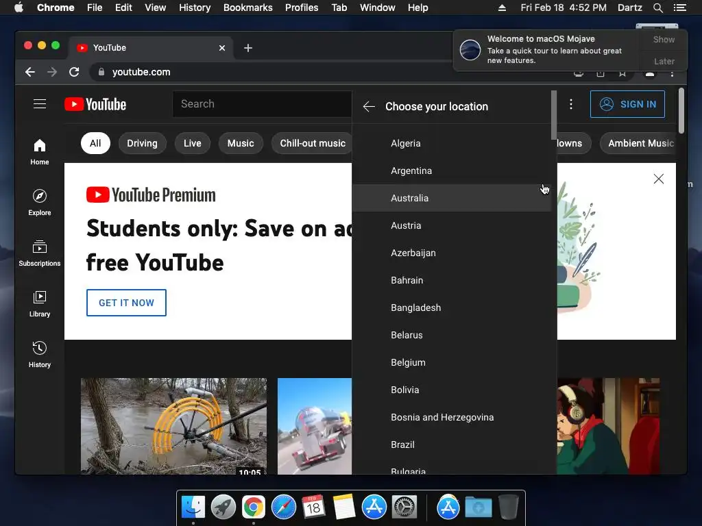Open the File menu
Image resolution: width=702 pixels, height=526 pixels.
tap(95, 8)
